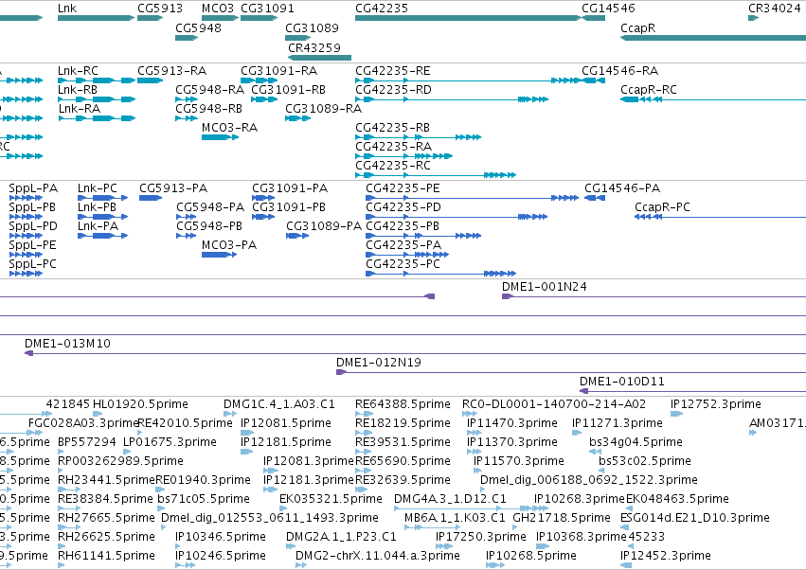
Task: Click the MB6A.1_1.K03.C1 EST label
Action: coord(455,518)
